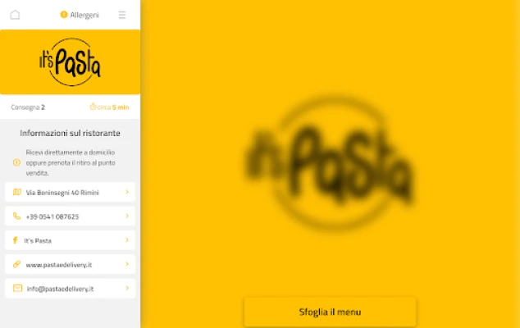The width and height of the screenshot is (520, 328).
Task: Click the Sfoglia il menu button
Action: coord(330,312)
